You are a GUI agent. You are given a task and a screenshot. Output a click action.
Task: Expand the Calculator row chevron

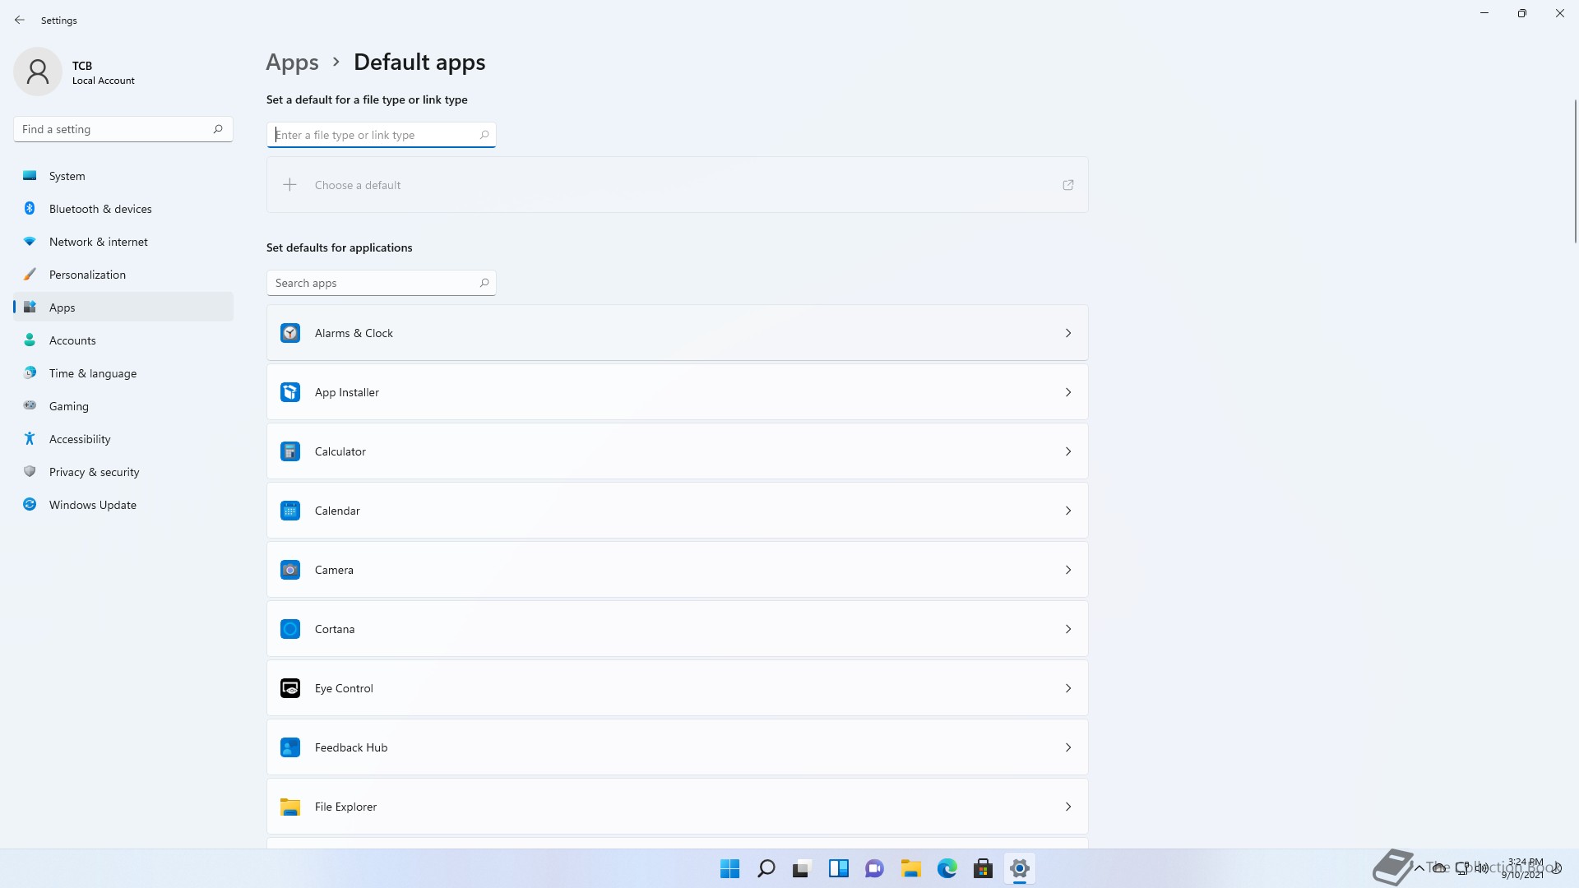1068,451
